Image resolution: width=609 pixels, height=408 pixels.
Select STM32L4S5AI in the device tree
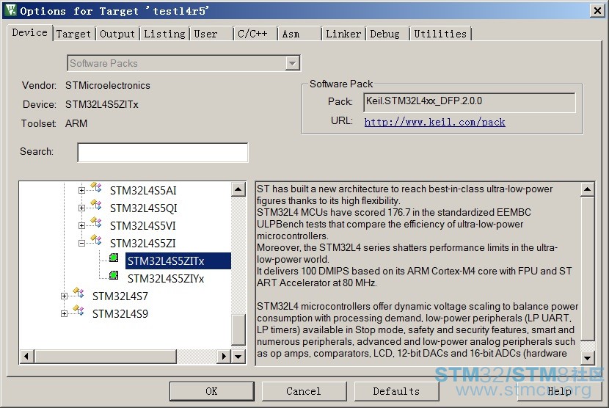143,191
